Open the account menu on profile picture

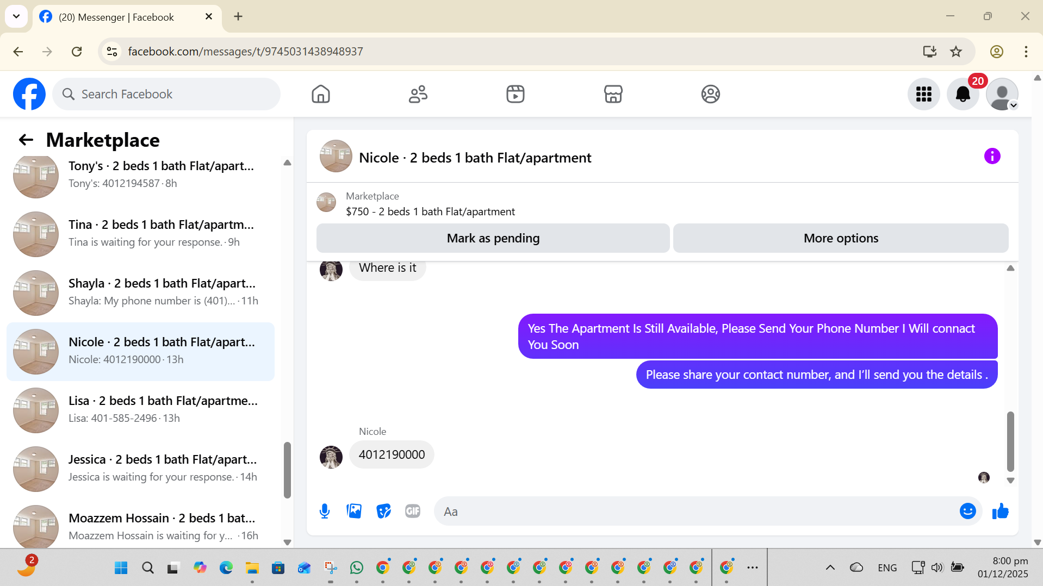tap(1002, 94)
